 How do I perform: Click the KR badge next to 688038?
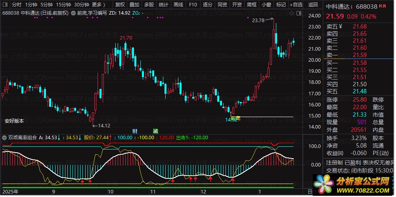click(382, 6)
